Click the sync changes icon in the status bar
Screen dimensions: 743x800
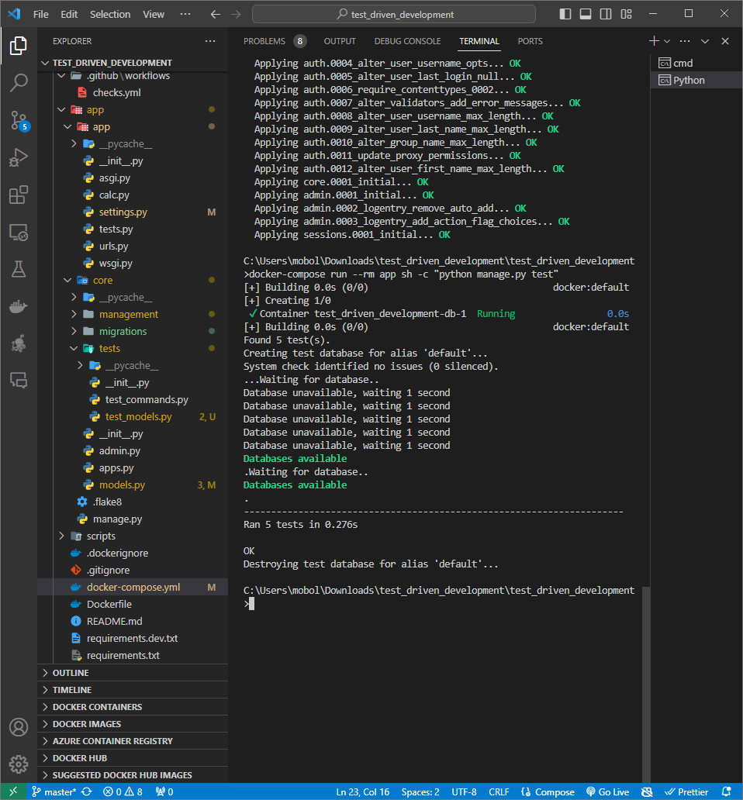[x=87, y=791]
